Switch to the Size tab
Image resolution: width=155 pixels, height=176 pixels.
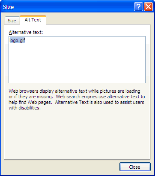[12, 21]
